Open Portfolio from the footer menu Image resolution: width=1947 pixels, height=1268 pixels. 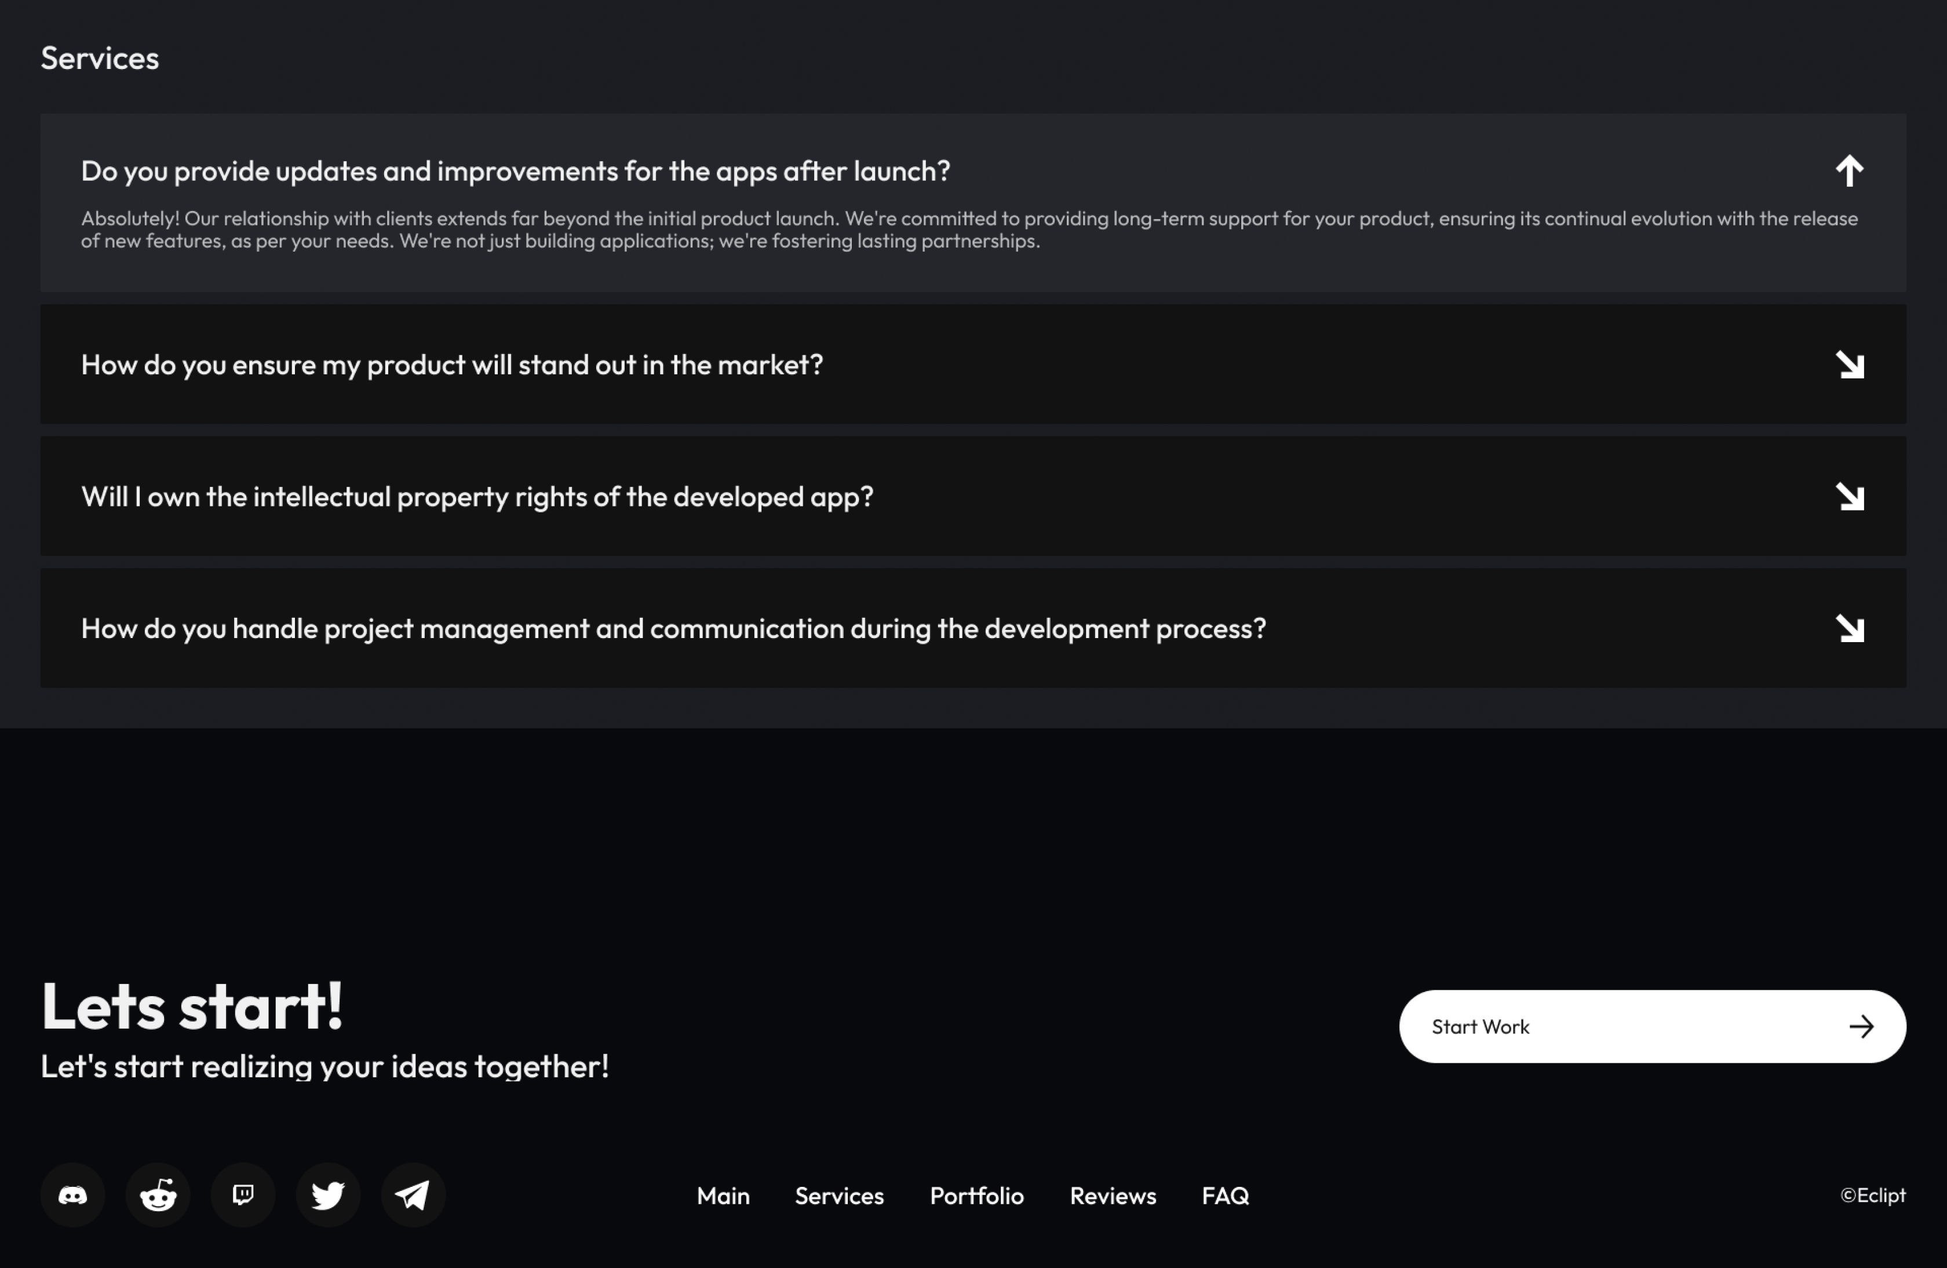tap(977, 1196)
